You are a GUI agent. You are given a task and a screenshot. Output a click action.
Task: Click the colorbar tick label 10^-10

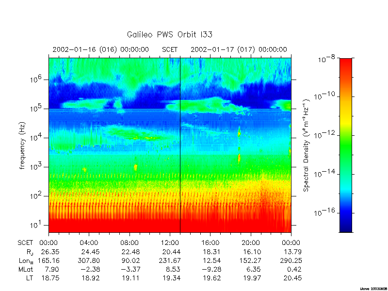tap(324, 96)
